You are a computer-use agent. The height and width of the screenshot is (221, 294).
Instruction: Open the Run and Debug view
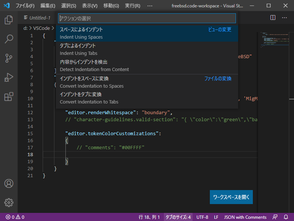click(9, 77)
